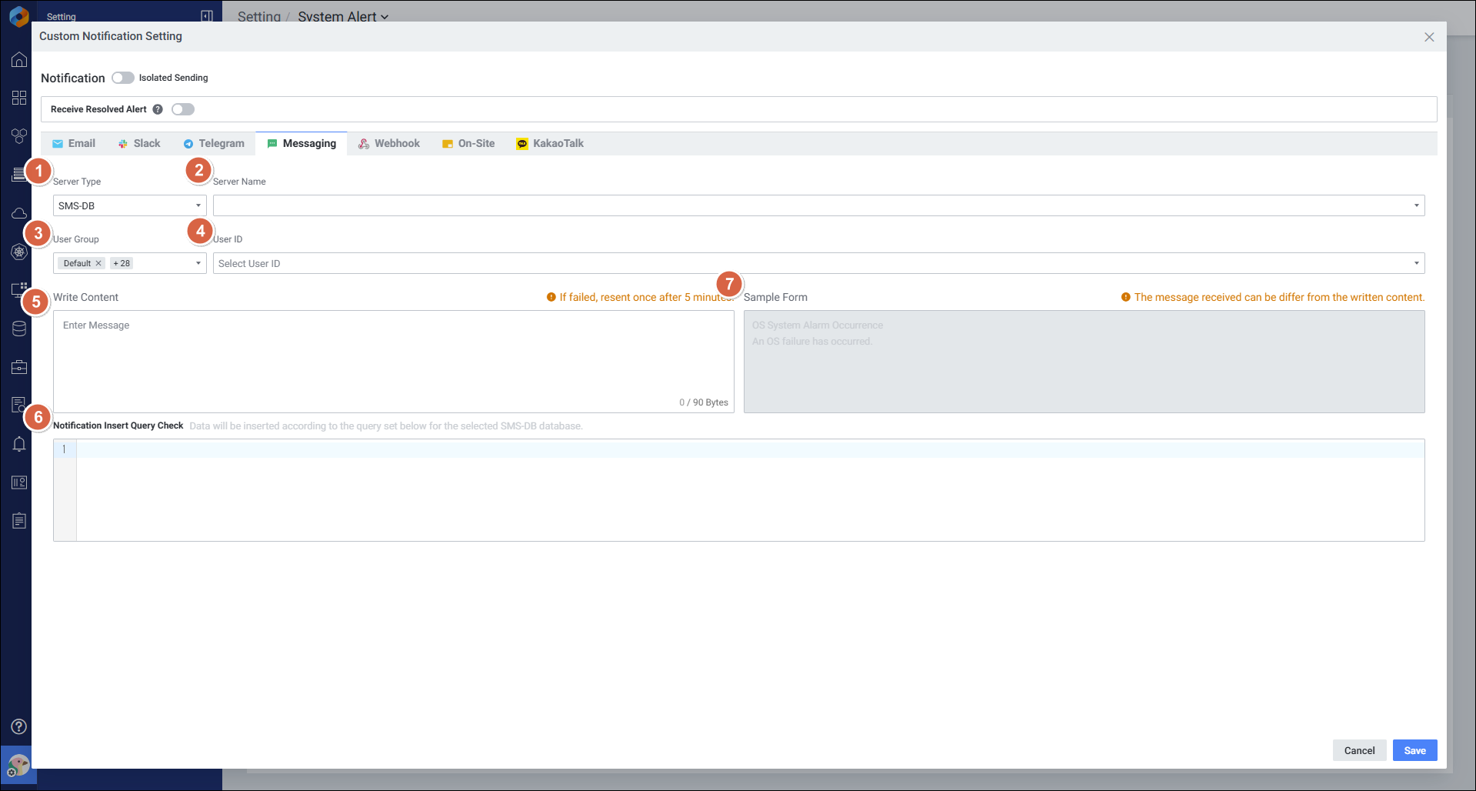Image resolution: width=1476 pixels, height=791 pixels.
Task: Enable the Receive Resolved Alert toggle
Action: [183, 109]
